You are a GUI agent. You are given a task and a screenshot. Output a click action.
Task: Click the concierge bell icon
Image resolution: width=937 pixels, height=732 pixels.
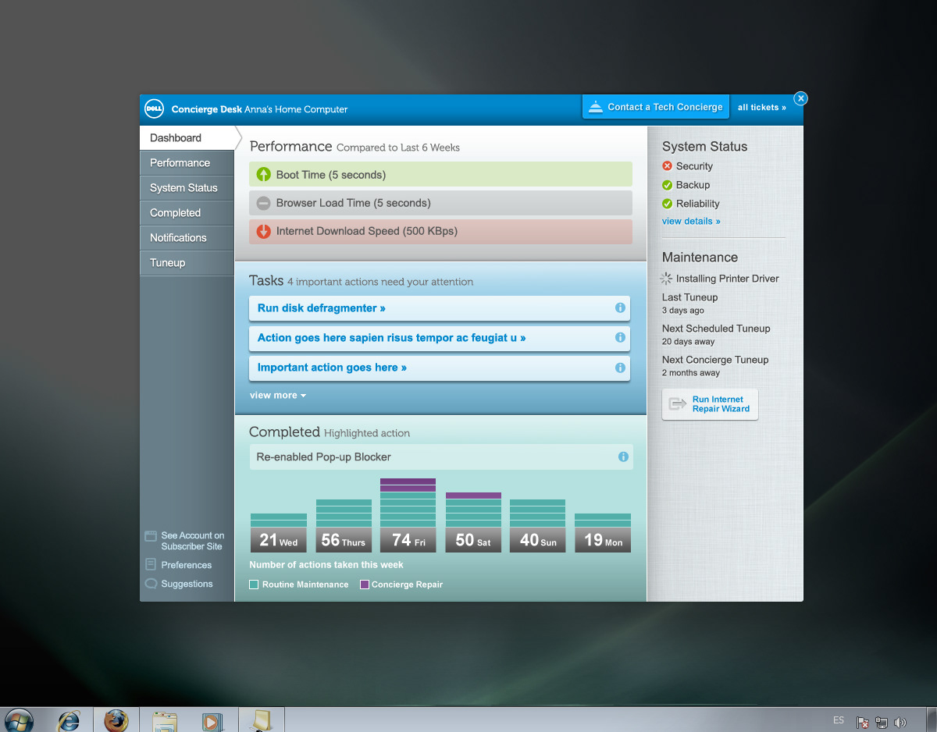tap(595, 108)
